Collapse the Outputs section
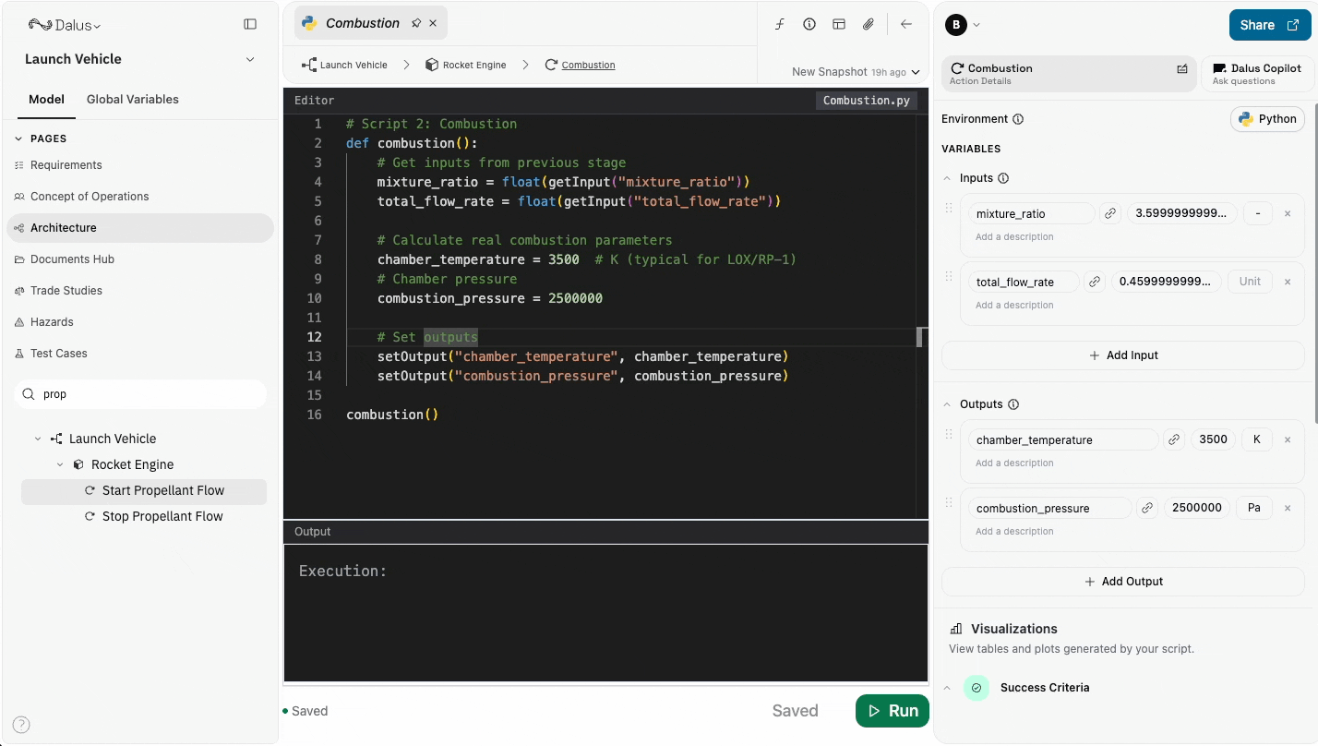This screenshot has width=1318, height=746. pyautogui.click(x=947, y=404)
